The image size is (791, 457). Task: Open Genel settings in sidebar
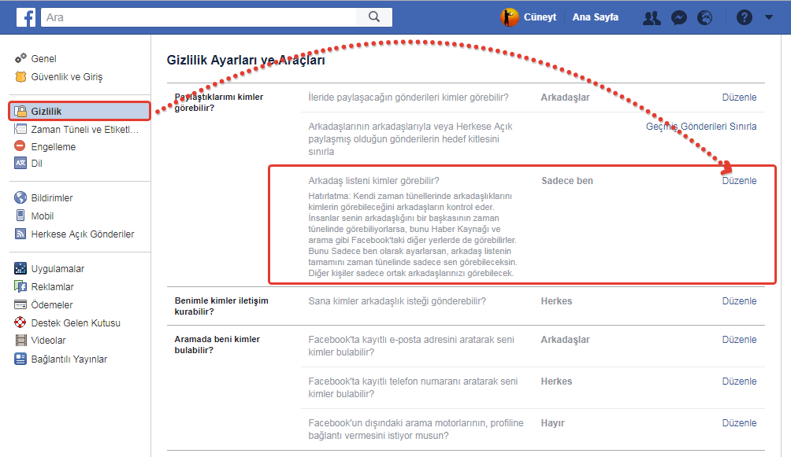(x=43, y=59)
